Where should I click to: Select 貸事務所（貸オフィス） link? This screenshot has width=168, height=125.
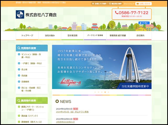point(31,122)
